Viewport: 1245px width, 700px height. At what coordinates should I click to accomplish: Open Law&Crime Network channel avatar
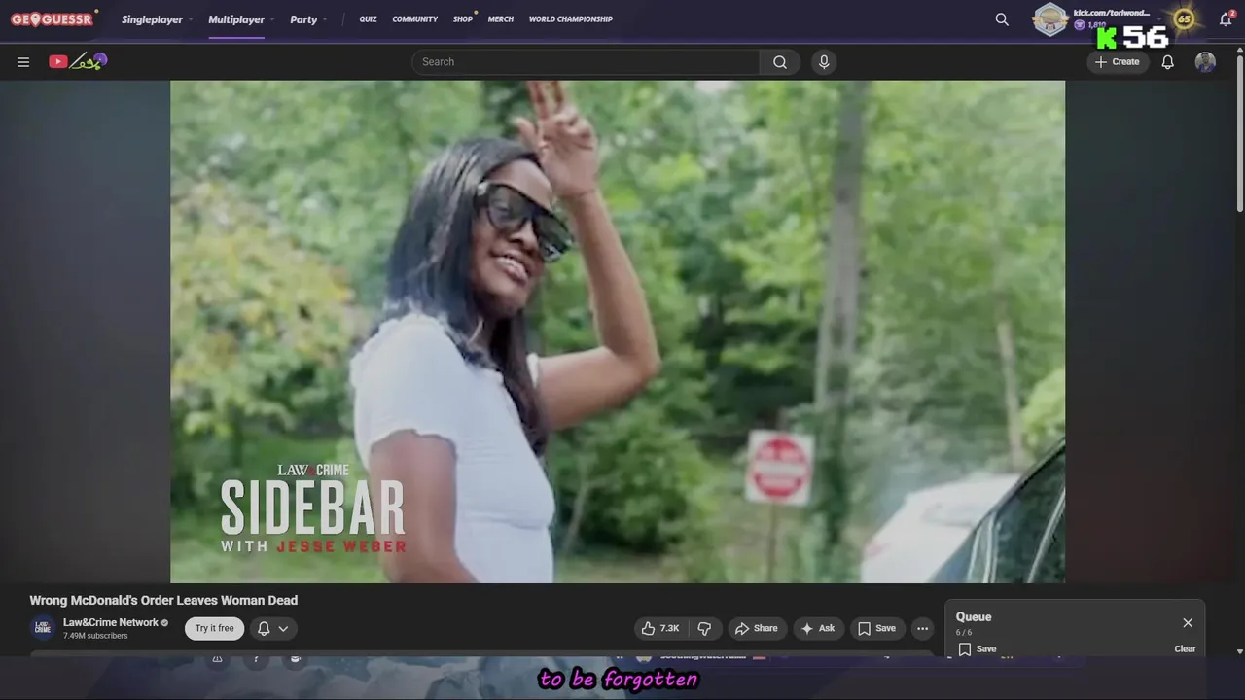[43, 628]
